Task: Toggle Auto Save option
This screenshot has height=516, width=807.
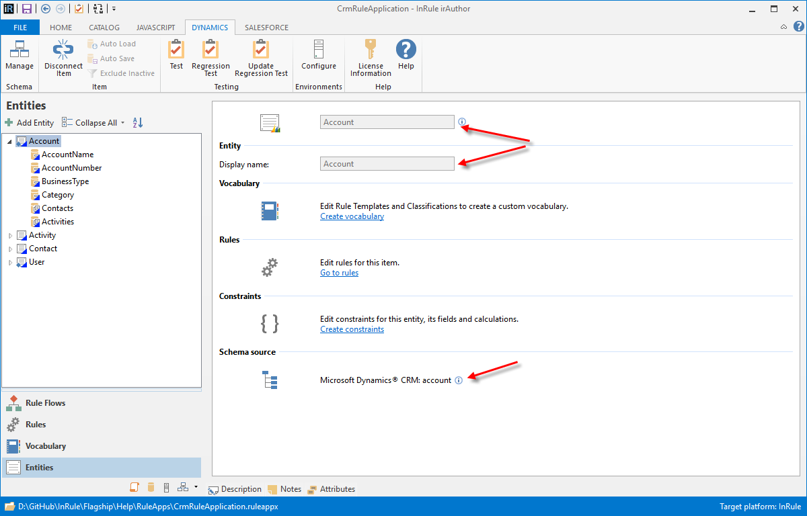Action: 111,58
